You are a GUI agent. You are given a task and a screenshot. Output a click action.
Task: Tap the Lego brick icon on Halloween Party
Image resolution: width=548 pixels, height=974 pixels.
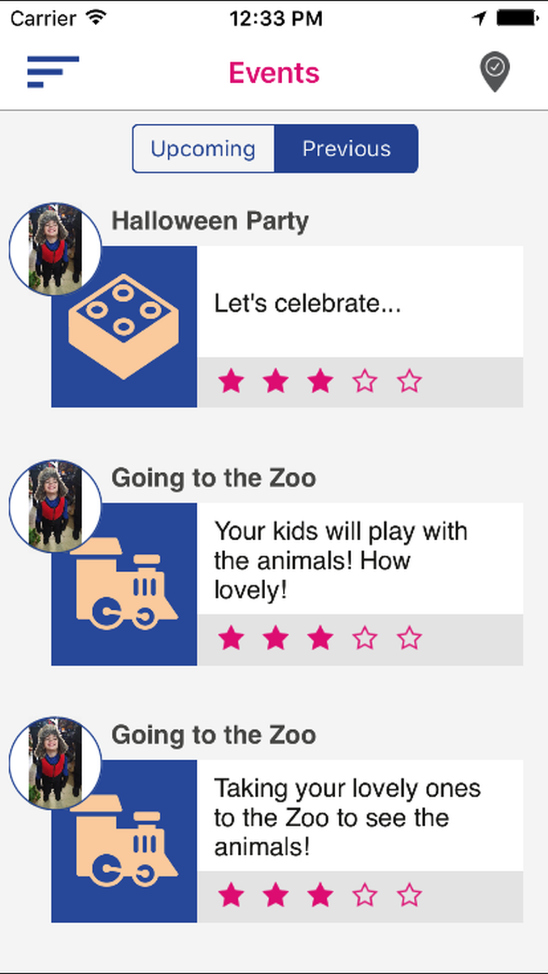coord(124,326)
